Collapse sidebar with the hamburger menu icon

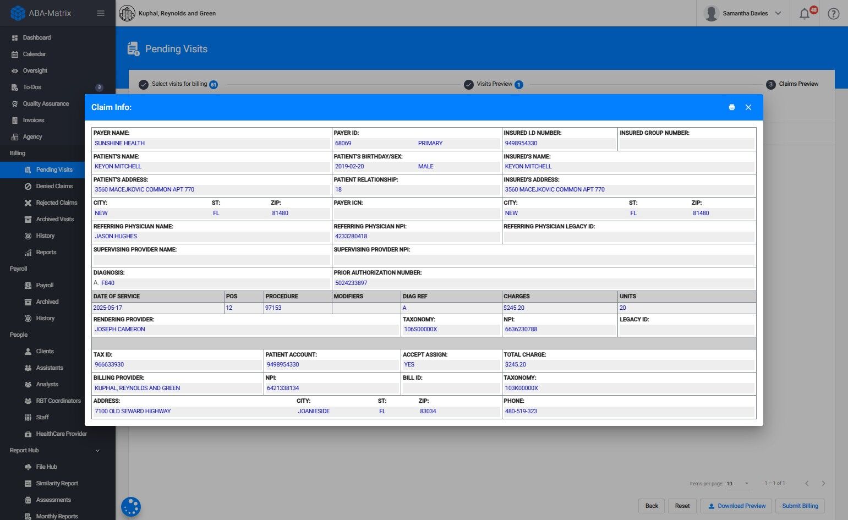tap(101, 13)
